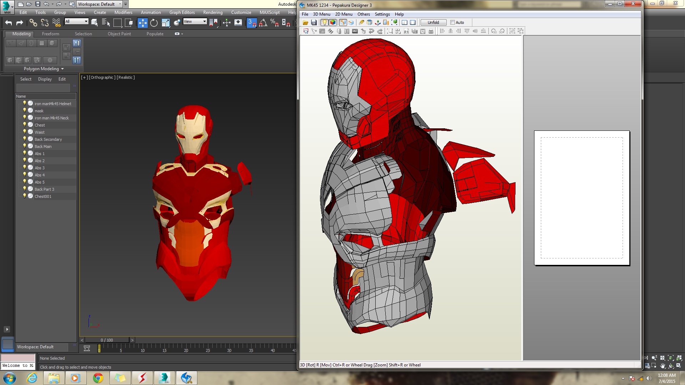Click the Pepakura select/move pointer tool

pyautogui.click(x=306, y=31)
